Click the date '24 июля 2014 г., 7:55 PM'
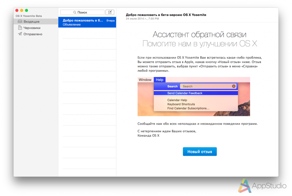The width and height of the screenshot is (292, 196). coord(142,19)
